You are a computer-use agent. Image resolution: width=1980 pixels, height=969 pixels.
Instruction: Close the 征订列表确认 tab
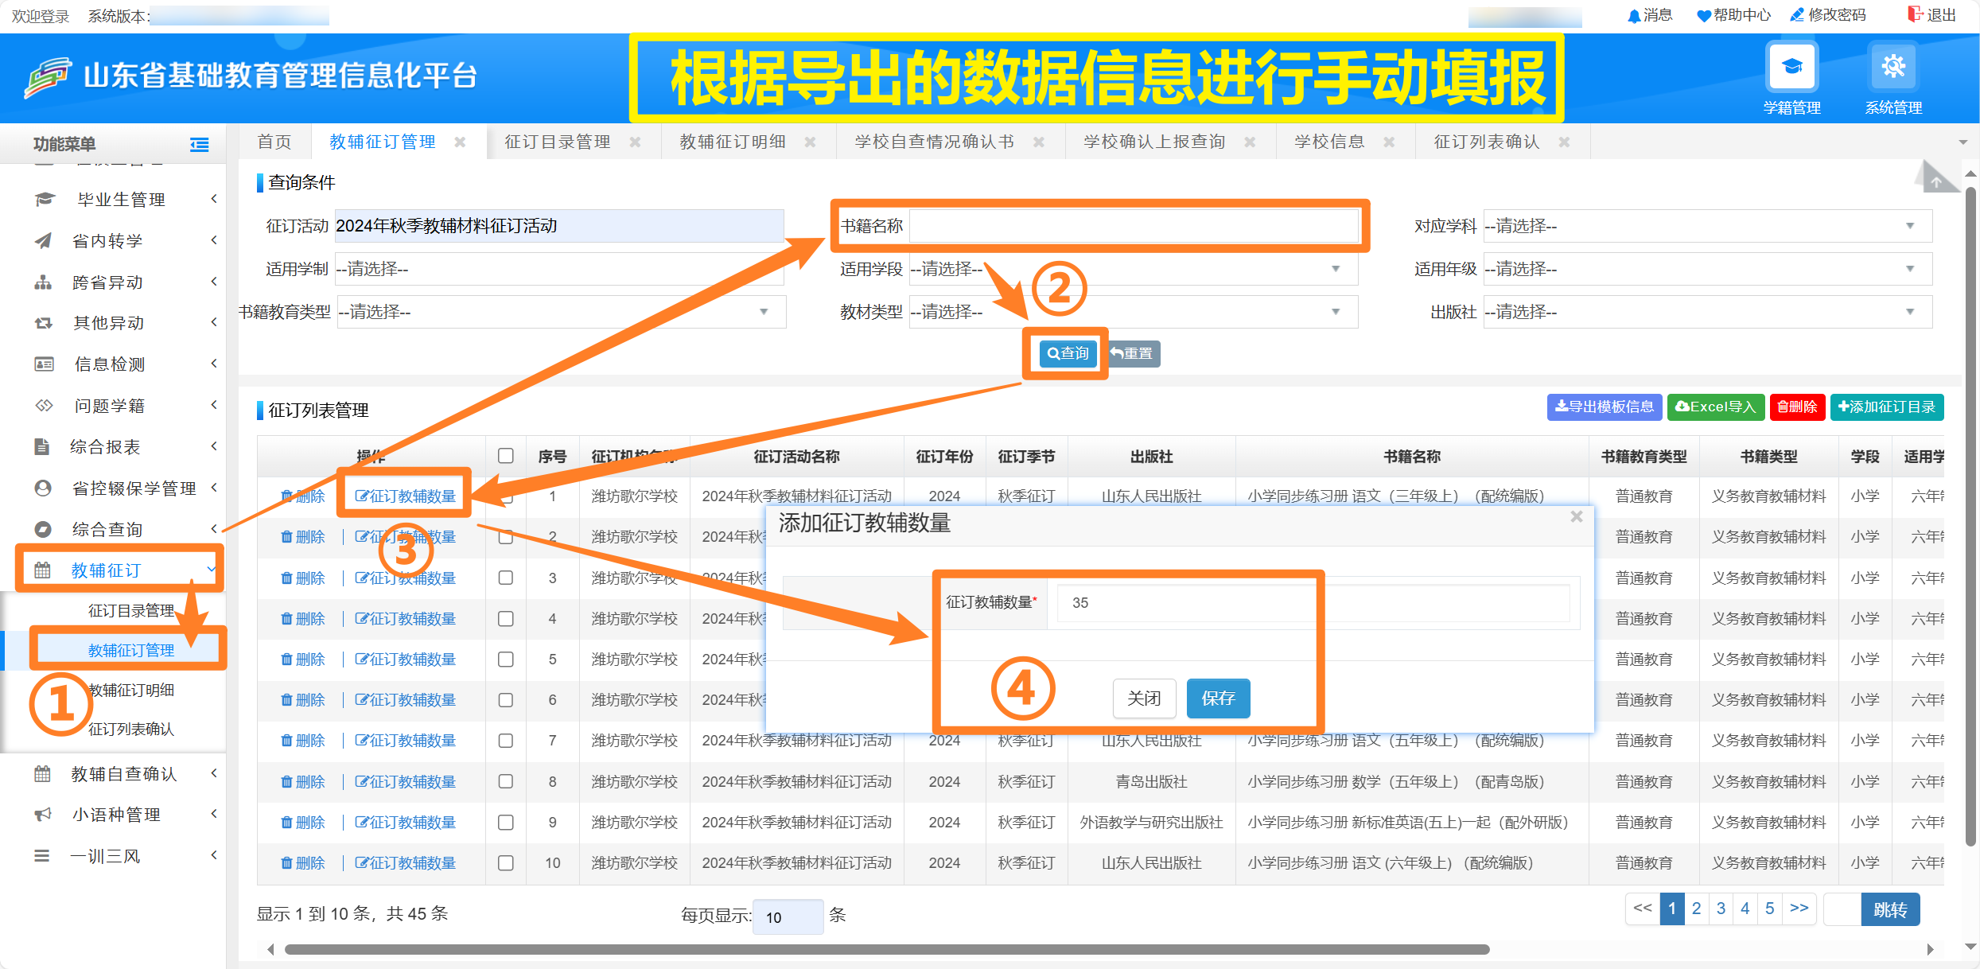1564,142
